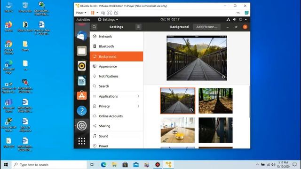The image size is (301, 169).
Task: Select Search in Settings sidebar
Action: pos(116,86)
